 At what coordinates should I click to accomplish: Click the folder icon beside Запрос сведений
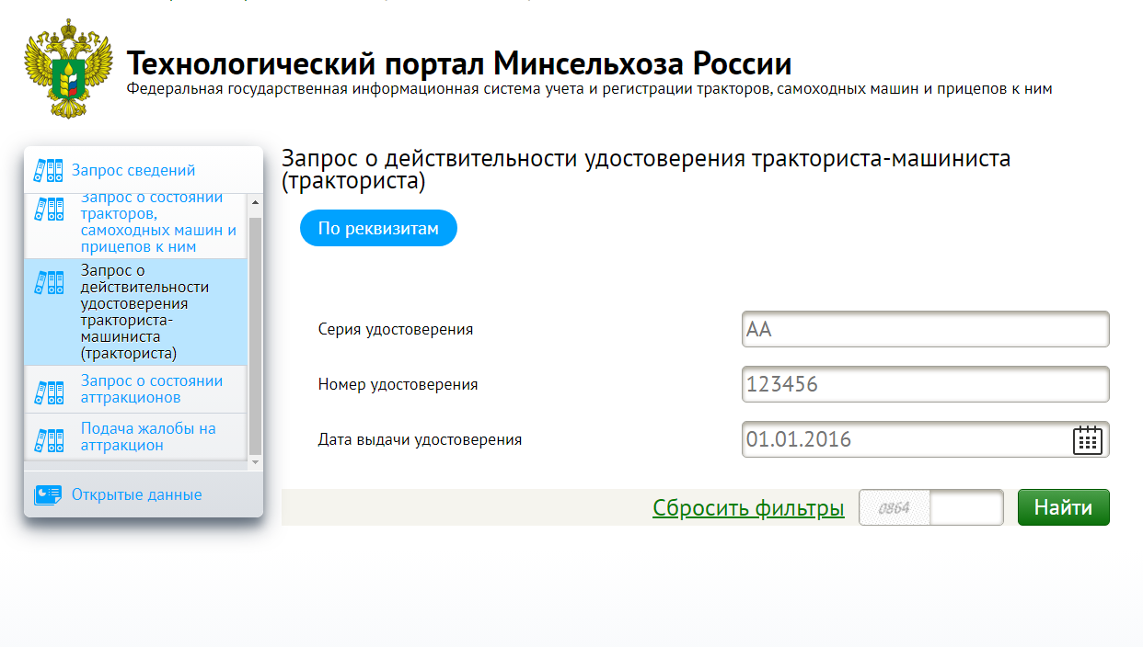(48, 170)
